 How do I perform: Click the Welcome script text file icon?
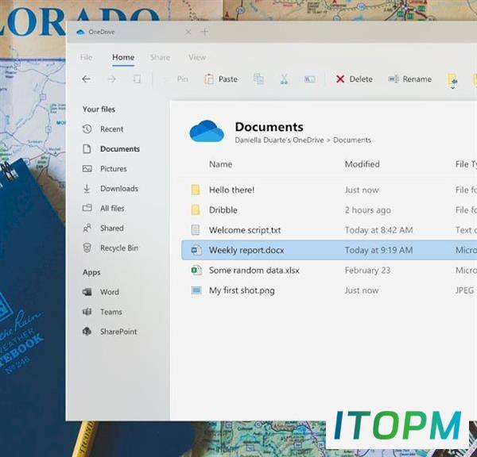click(196, 230)
